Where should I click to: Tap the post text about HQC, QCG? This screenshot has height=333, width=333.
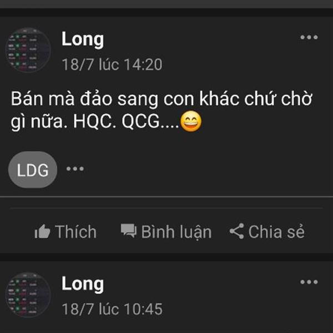coord(162,110)
